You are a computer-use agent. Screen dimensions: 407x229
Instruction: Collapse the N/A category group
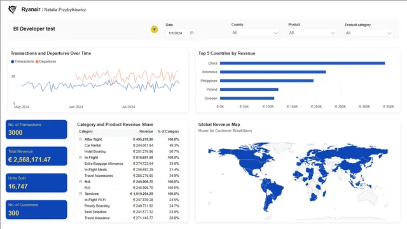(x=81, y=181)
